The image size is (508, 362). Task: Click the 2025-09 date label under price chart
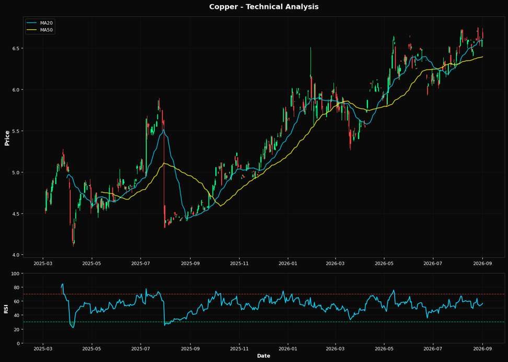(190, 263)
